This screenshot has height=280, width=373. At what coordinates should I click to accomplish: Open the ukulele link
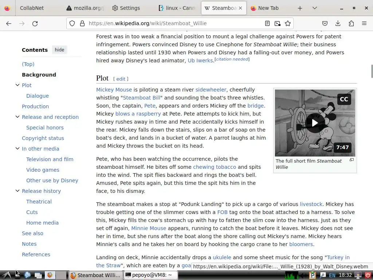[x=222, y=257]
